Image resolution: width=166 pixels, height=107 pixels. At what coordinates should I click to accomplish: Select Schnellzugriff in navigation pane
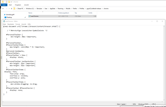(x=10, y=15)
